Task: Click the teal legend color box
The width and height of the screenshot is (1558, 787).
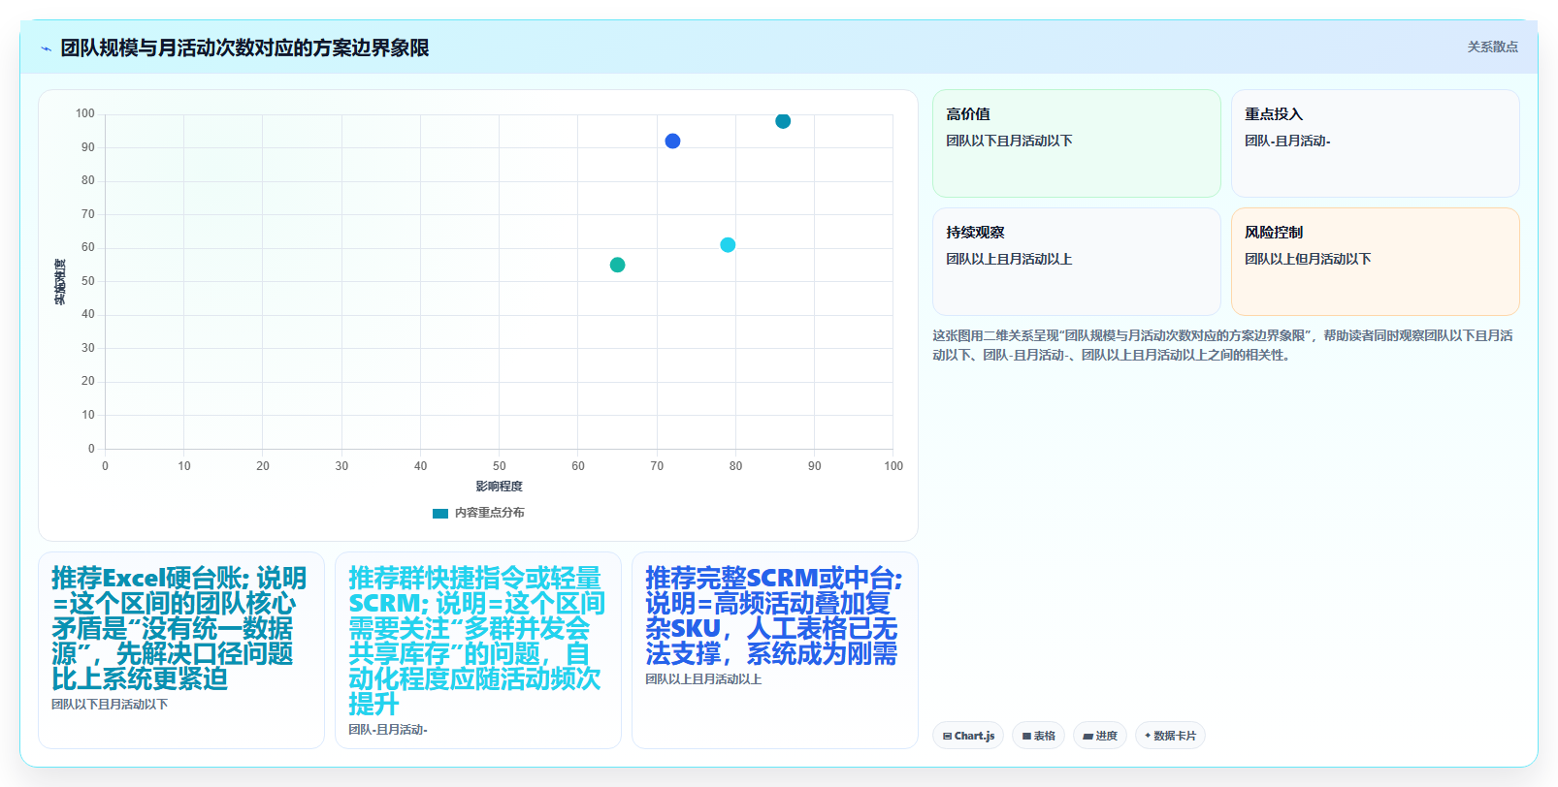Action: (440, 513)
